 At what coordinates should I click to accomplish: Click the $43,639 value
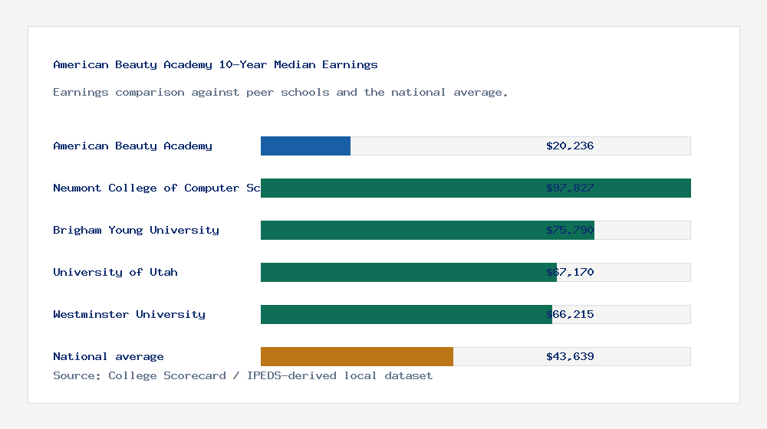coord(570,357)
